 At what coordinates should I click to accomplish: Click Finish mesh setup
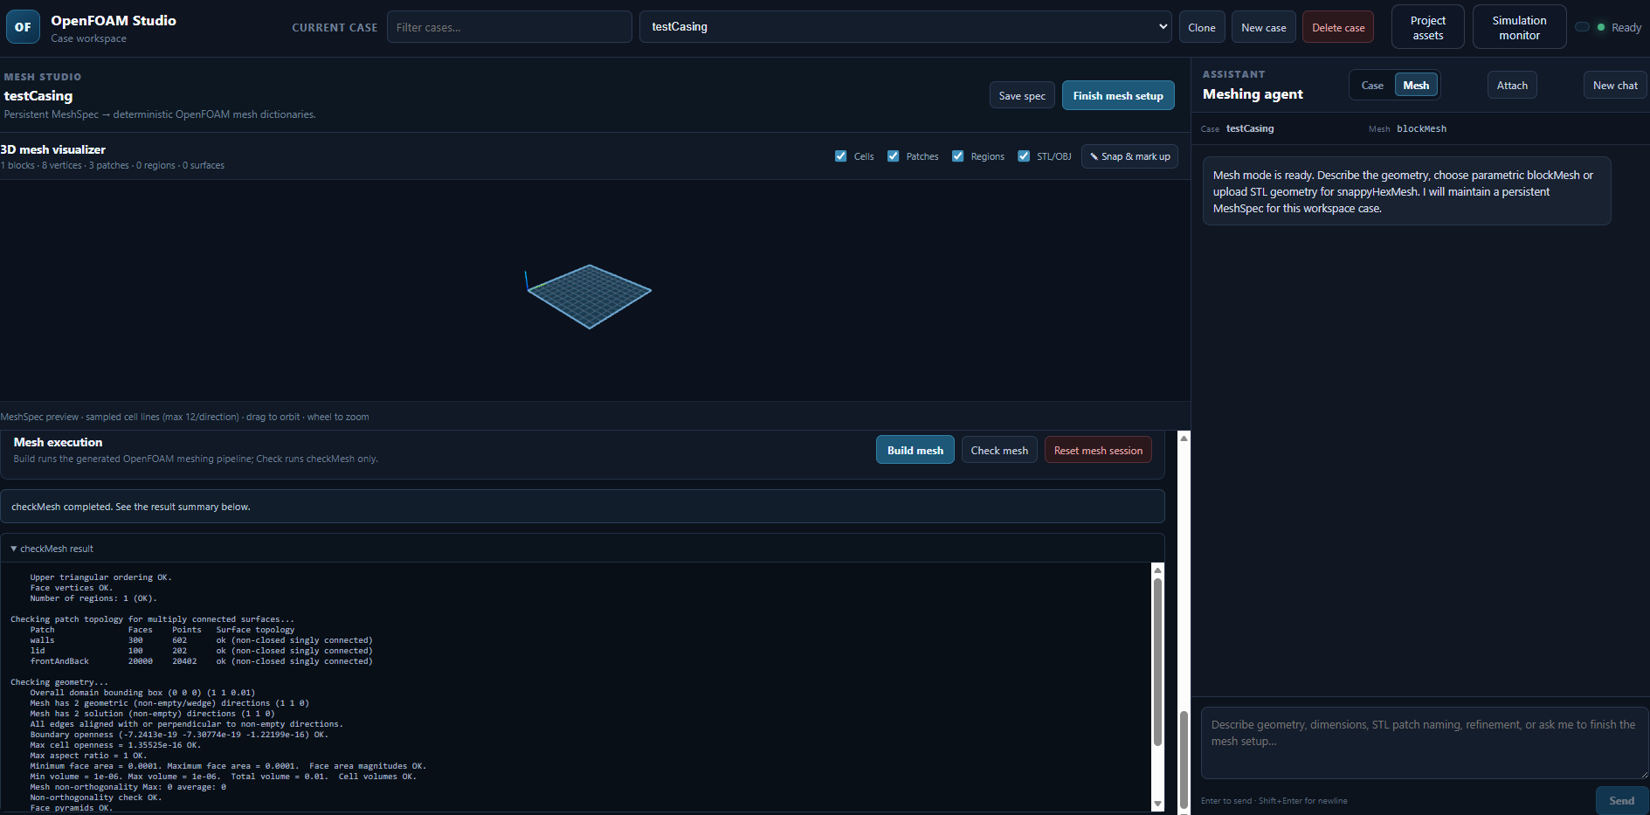coord(1118,96)
